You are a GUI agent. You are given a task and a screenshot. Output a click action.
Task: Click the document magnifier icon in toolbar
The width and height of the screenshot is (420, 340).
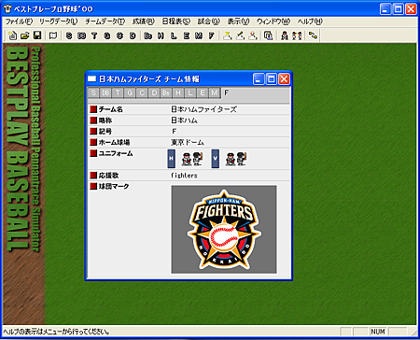(268, 35)
